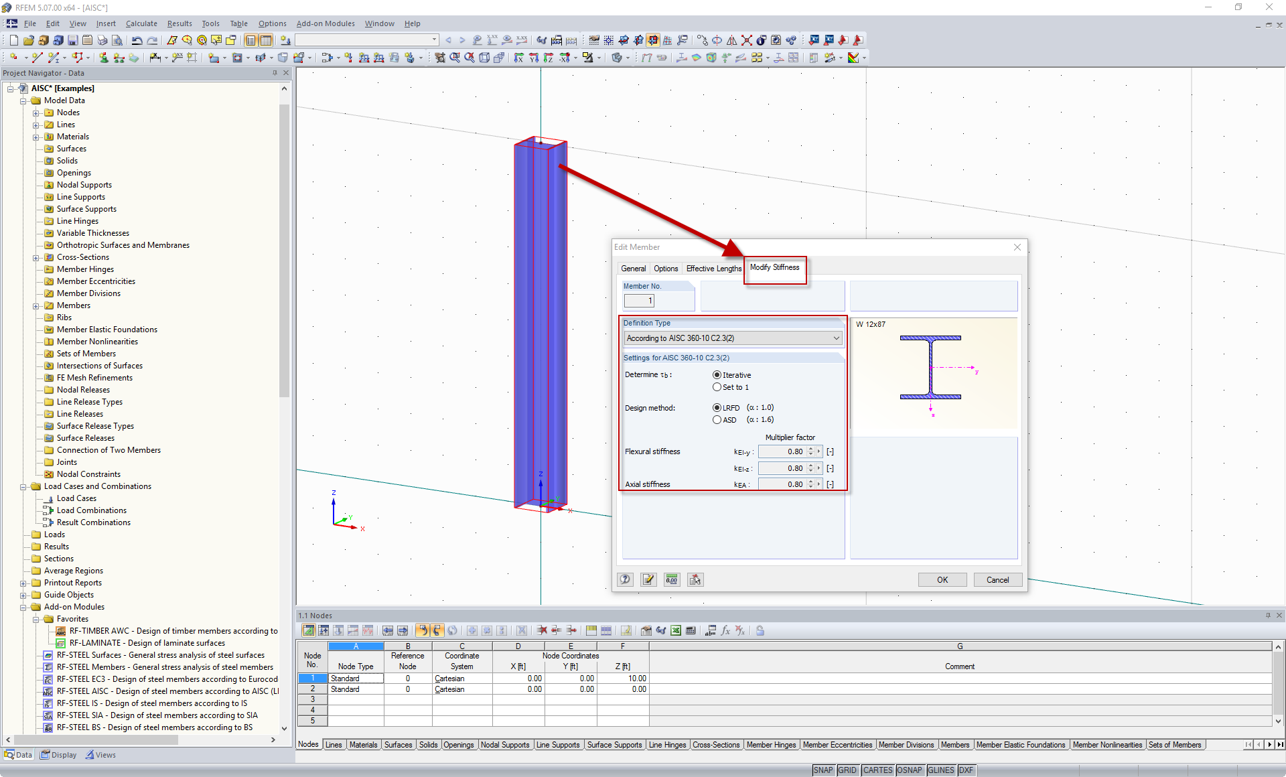Click the new document toolbar icon
Viewport: 1286px width, 777px height.
click(13, 40)
